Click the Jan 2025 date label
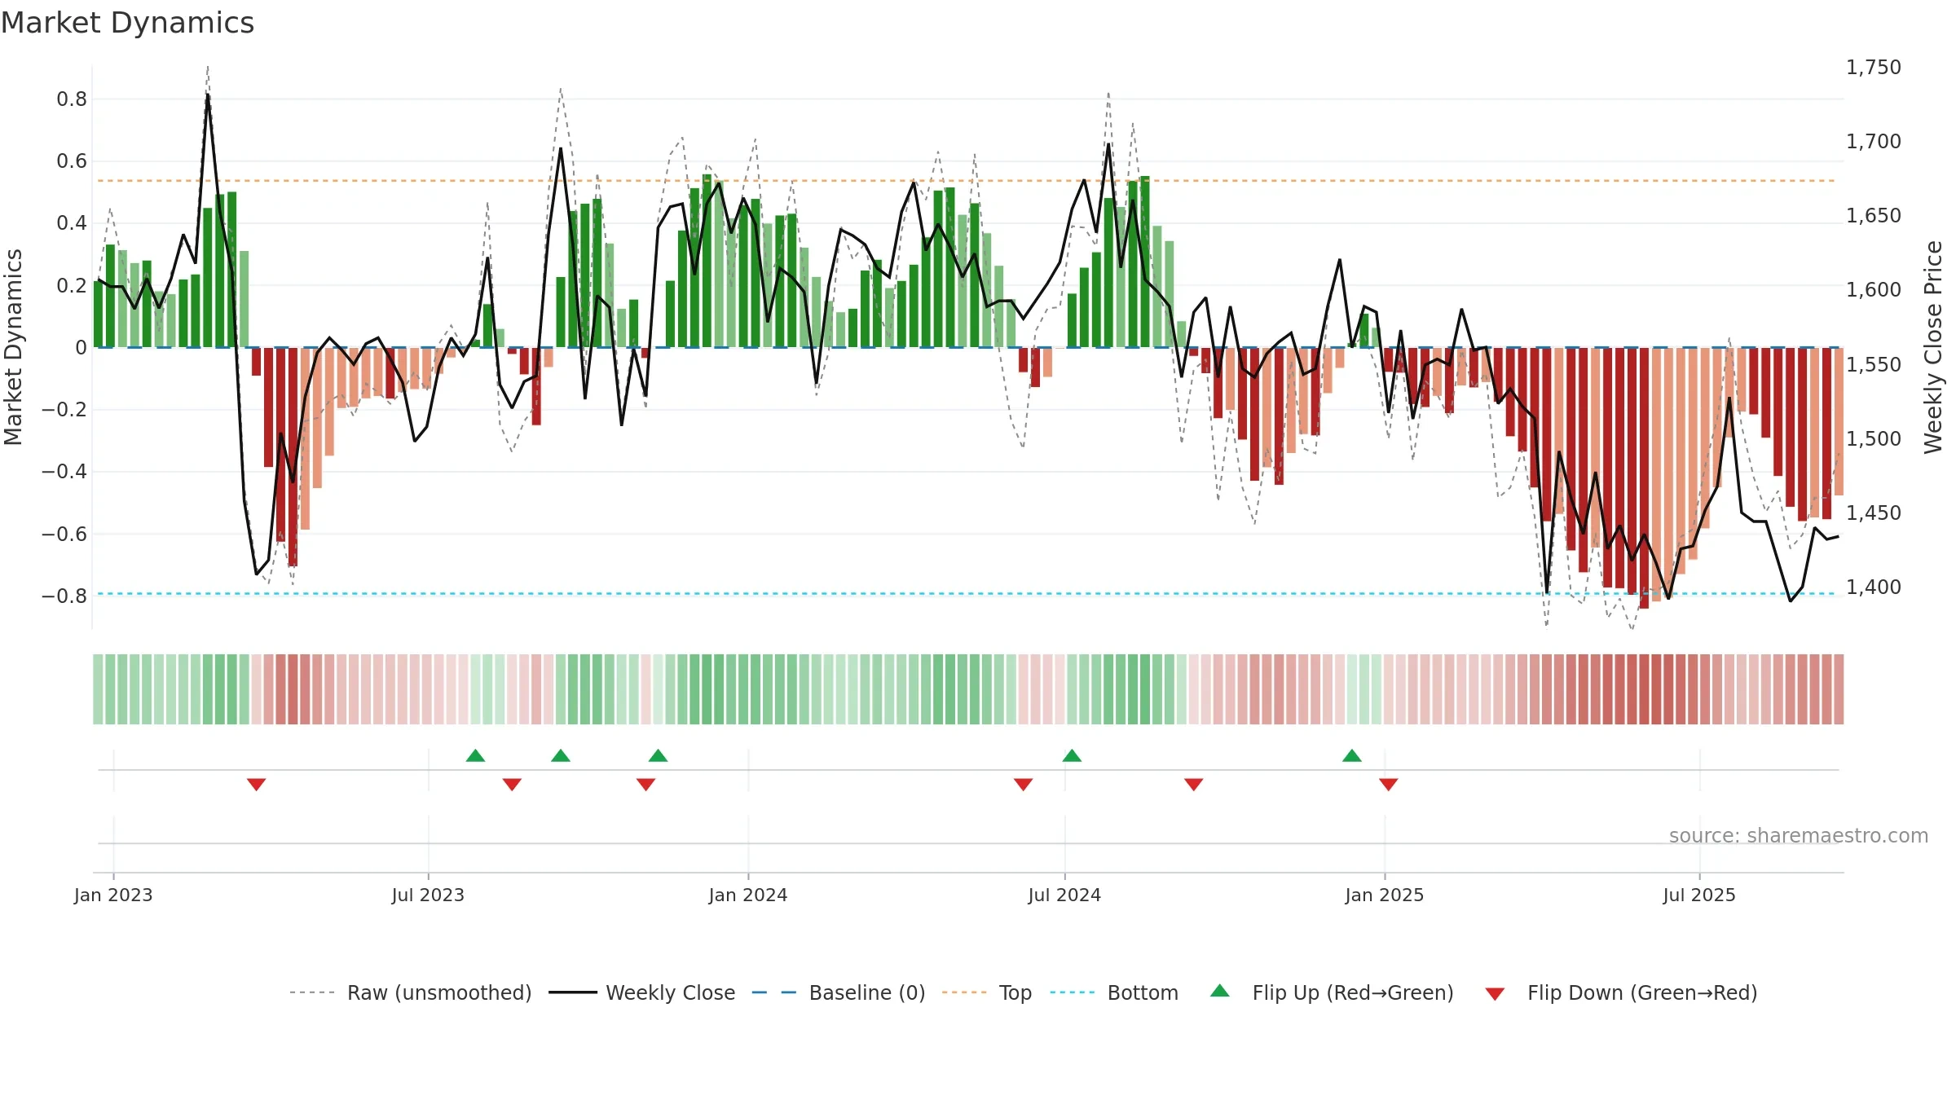The height and width of the screenshot is (1100, 1956). (x=1385, y=895)
